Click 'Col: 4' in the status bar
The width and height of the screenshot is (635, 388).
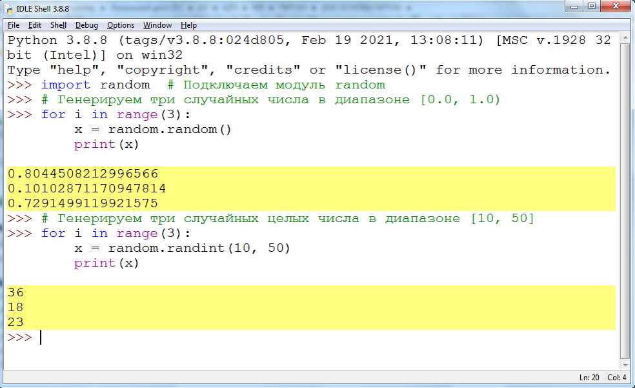tap(617, 378)
